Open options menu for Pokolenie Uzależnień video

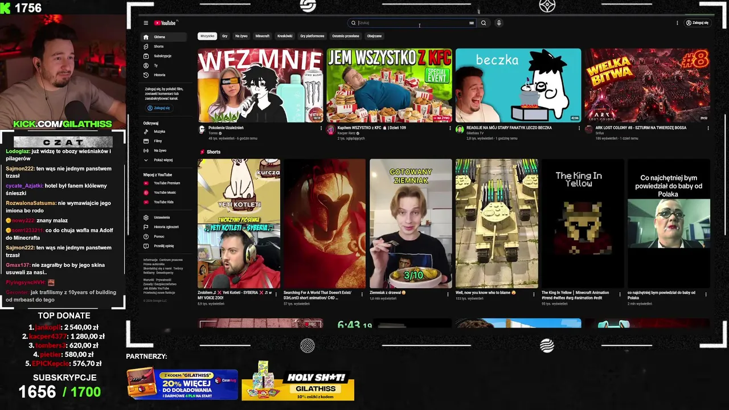321,128
